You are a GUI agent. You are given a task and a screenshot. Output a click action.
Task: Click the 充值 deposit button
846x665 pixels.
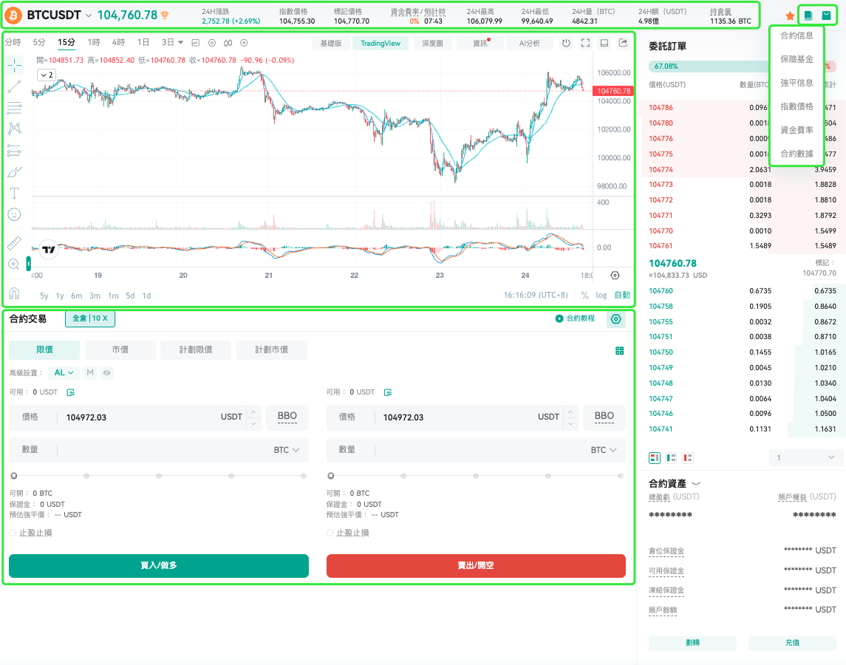(792, 643)
